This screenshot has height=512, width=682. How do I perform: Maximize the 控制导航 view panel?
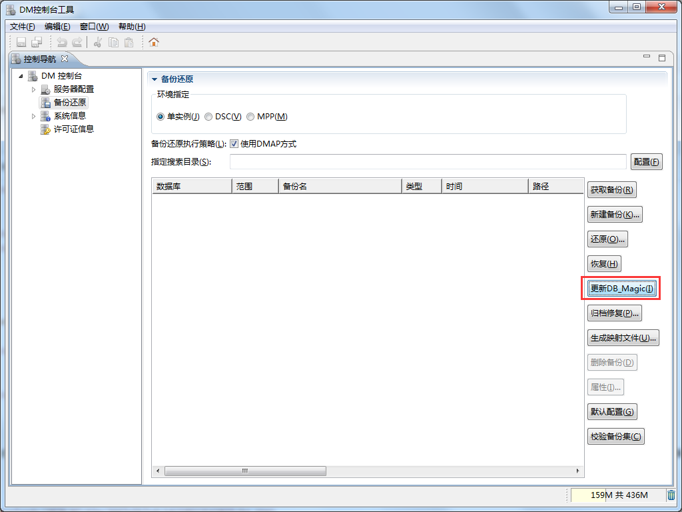pos(662,57)
